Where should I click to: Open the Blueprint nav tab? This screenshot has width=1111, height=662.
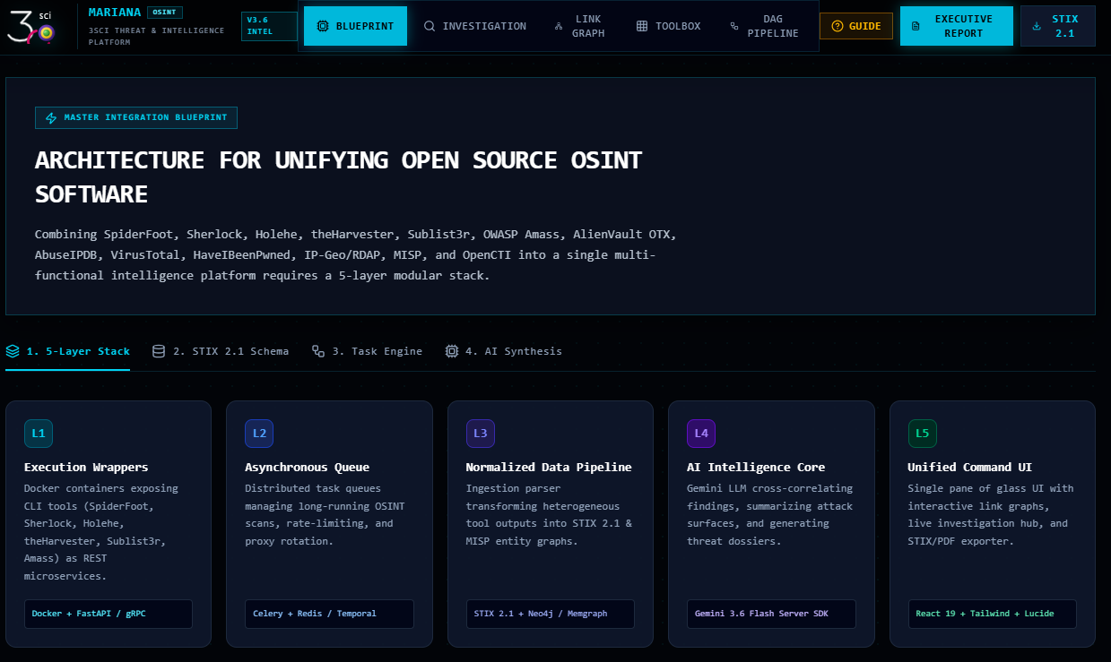355,26
